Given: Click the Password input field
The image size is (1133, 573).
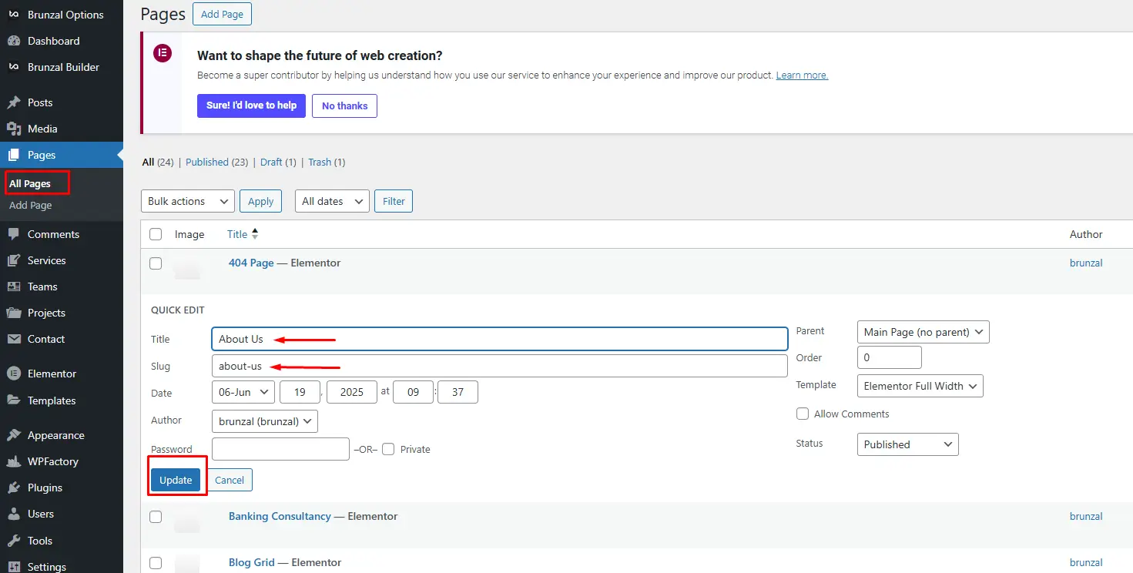Looking at the screenshot, I should (x=280, y=449).
